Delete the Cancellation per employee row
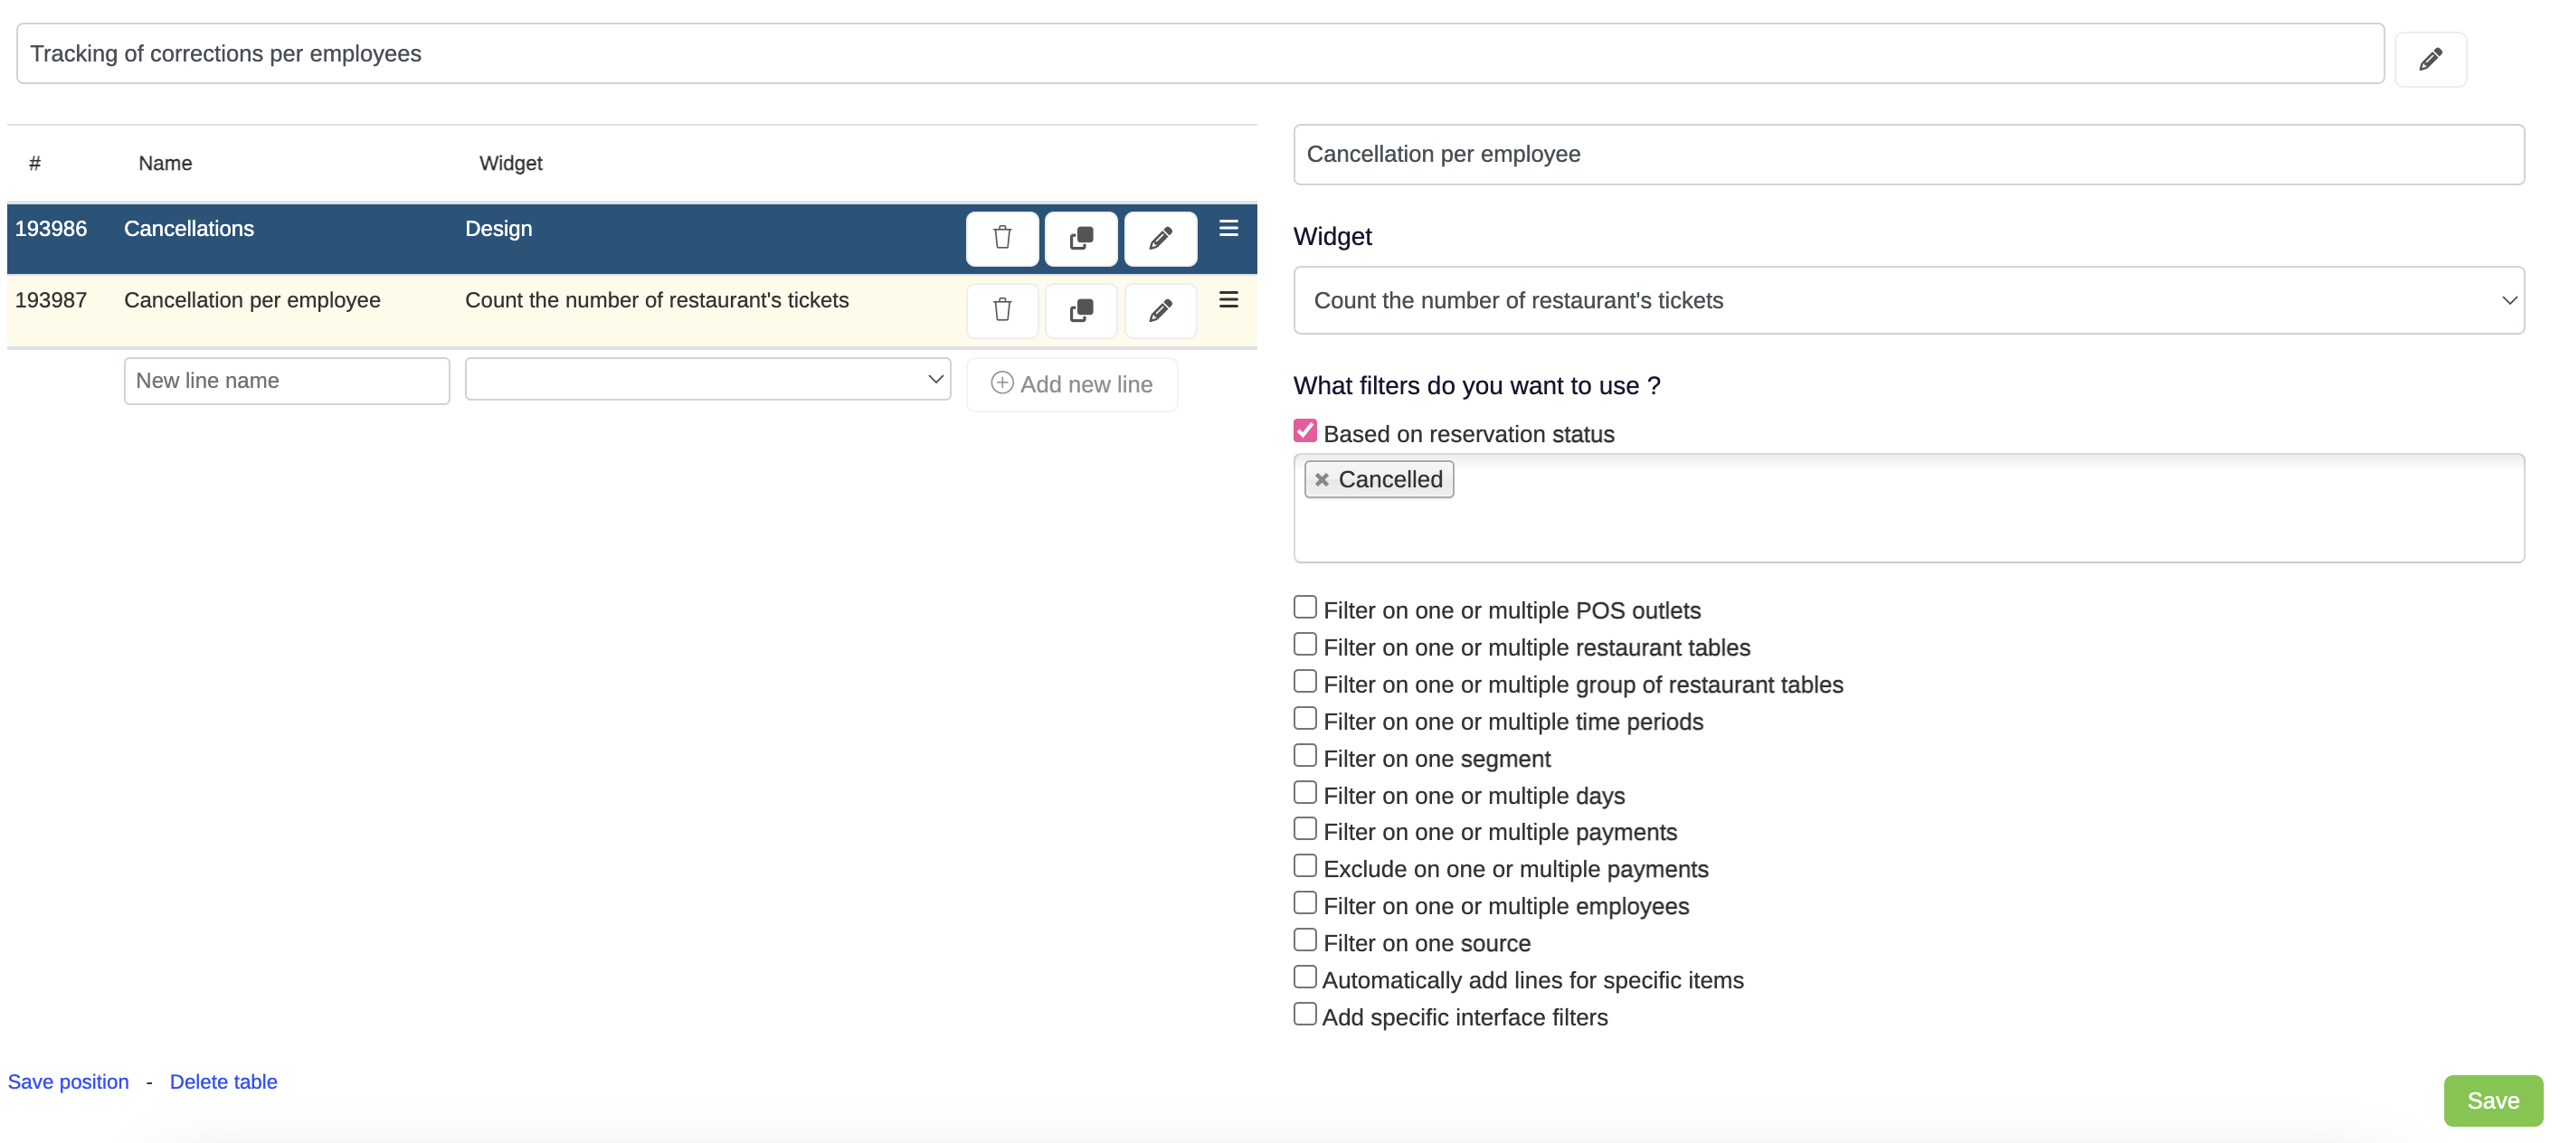This screenshot has height=1143, width=2560. (x=1001, y=311)
